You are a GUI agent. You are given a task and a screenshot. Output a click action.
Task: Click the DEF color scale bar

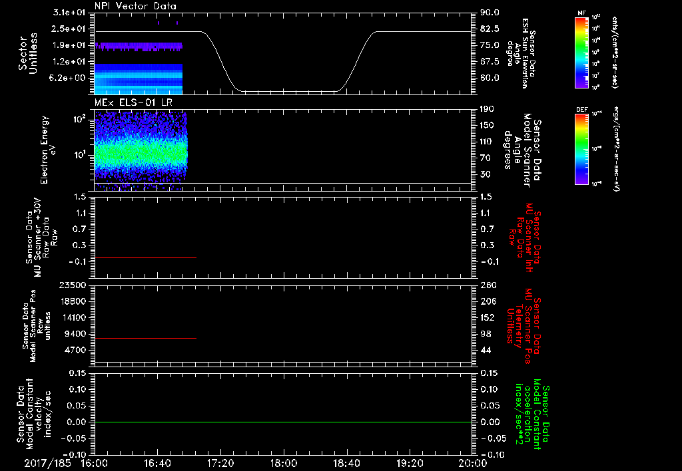581,148
